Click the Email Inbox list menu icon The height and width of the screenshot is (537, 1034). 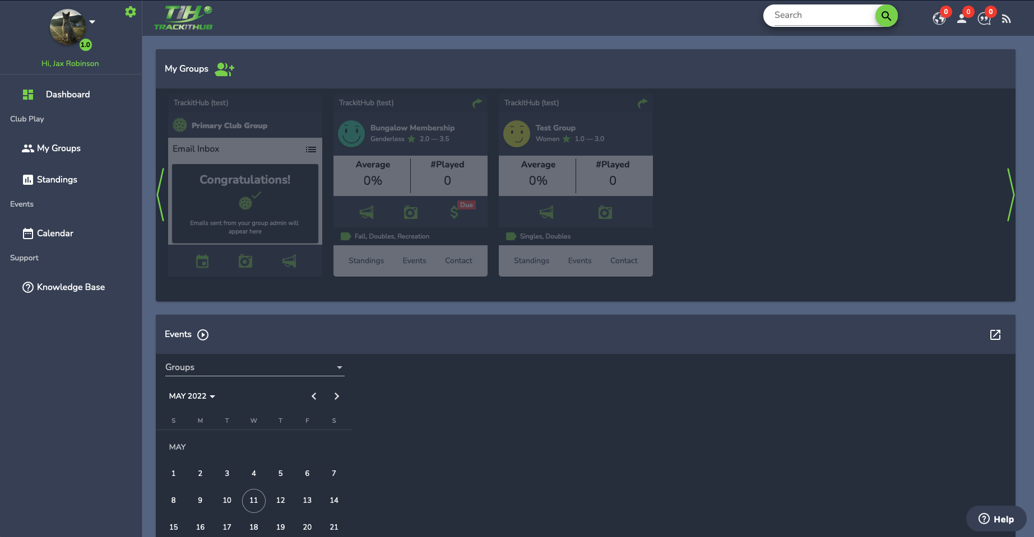coord(311,150)
